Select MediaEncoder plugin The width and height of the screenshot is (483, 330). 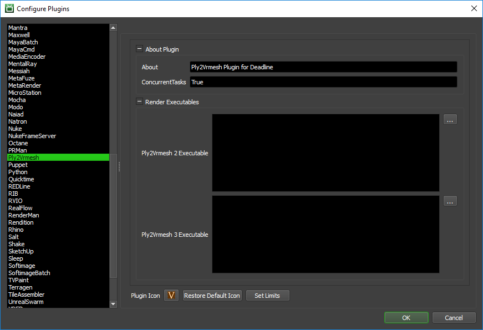point(58,57)
